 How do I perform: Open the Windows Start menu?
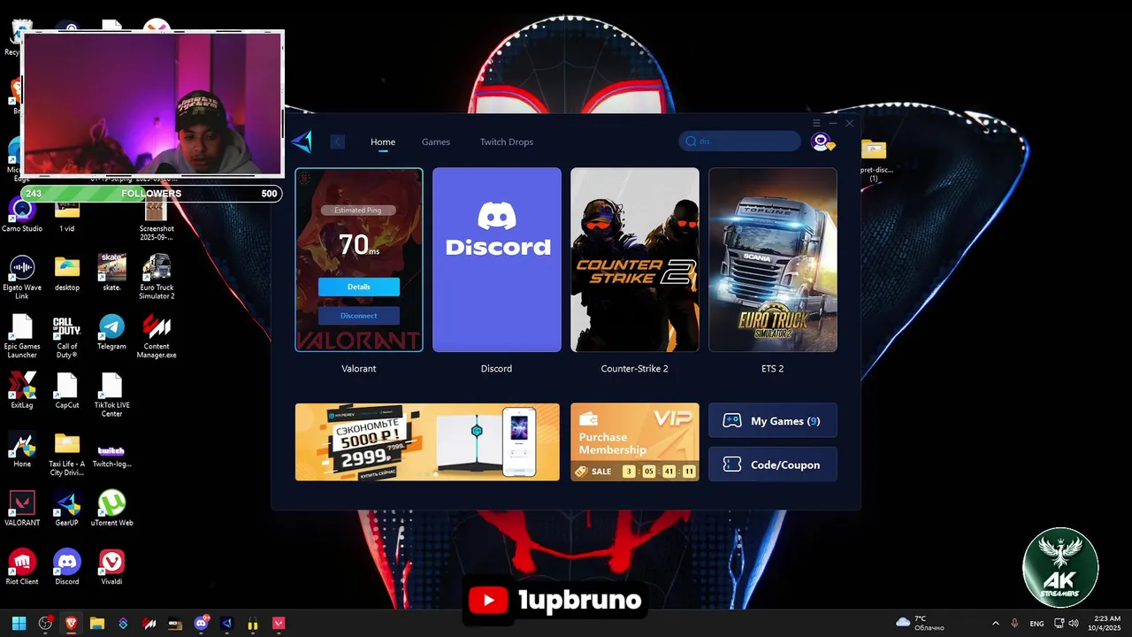click(19, 623)
